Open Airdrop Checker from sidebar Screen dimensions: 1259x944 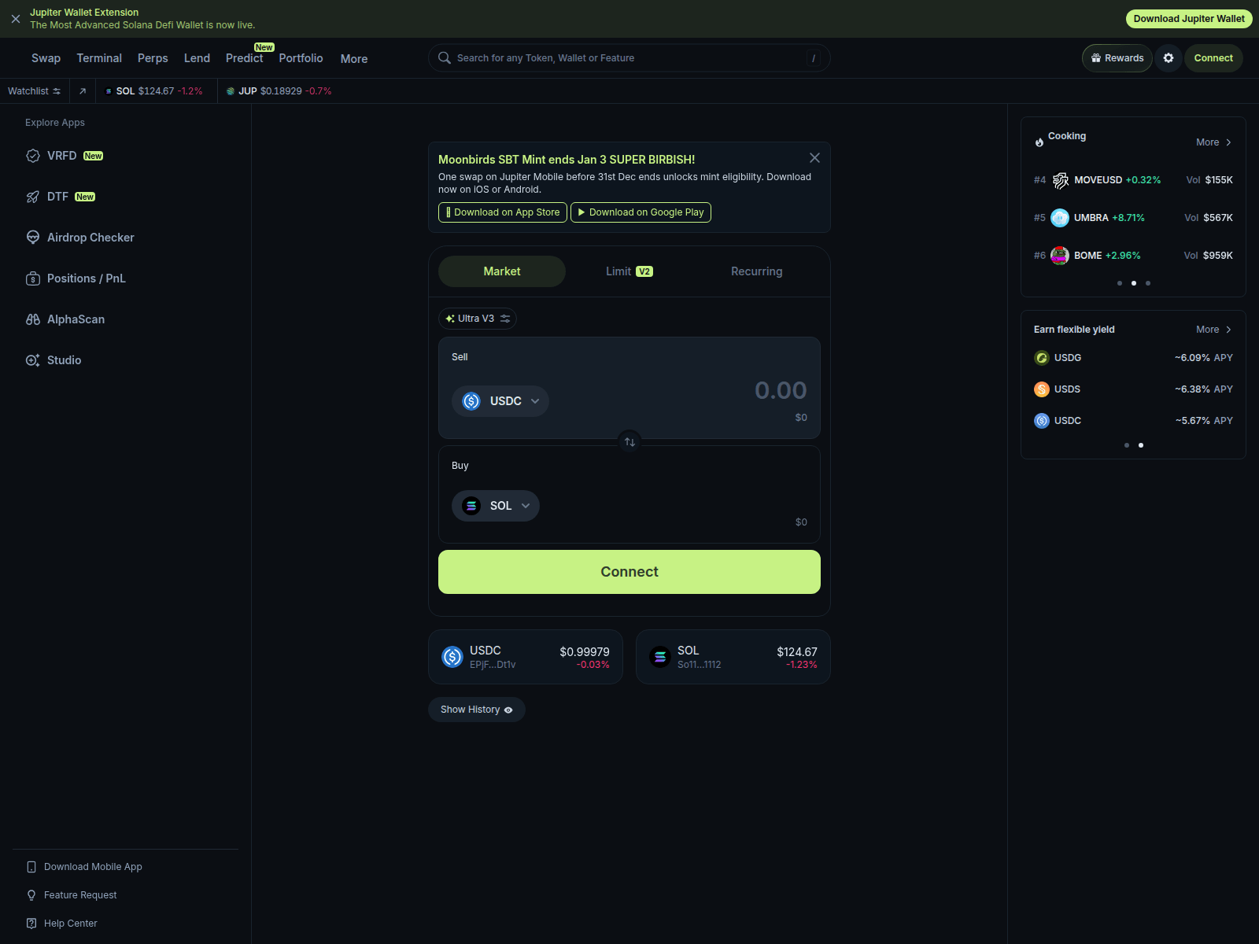click(x=79, y=238)
